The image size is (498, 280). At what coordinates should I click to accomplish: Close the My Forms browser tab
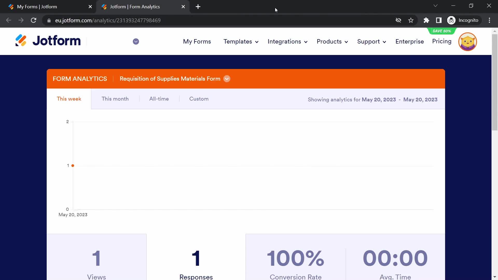point(90,7)
